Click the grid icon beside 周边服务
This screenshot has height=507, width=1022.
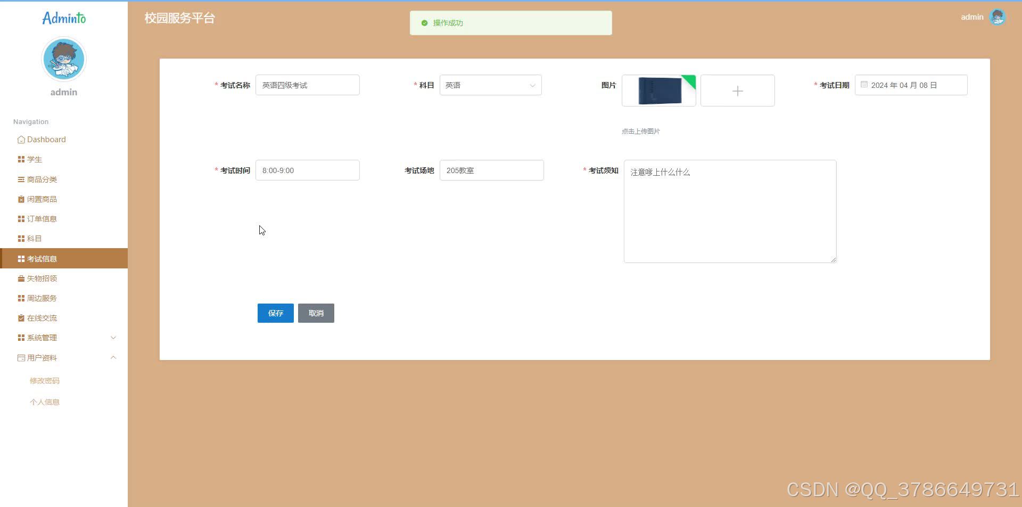tap(21, 298)
